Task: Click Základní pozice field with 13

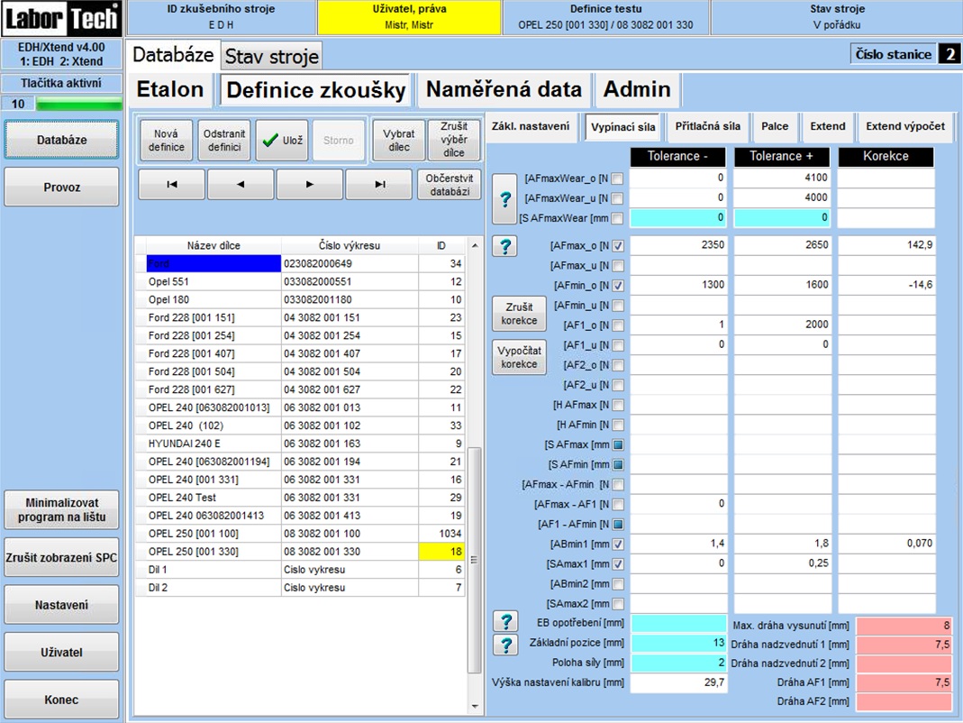Action: click(678, 643)
